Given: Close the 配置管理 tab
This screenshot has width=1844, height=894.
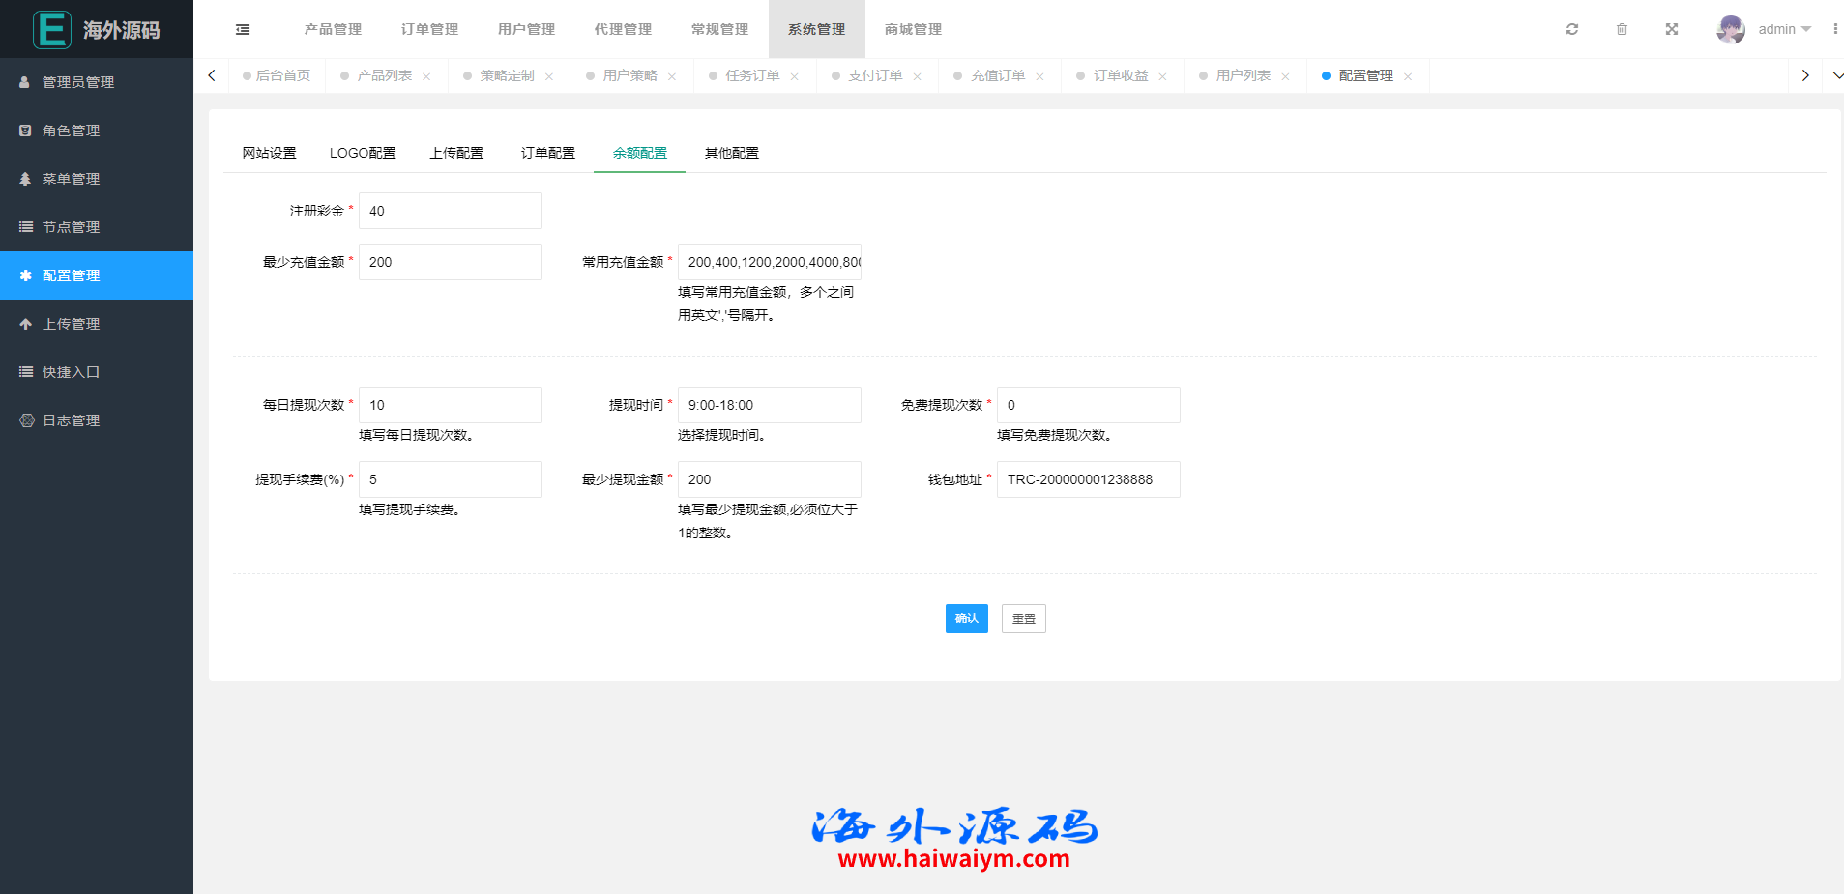Looking at the screenshot, I should (x=1408, y=76).
